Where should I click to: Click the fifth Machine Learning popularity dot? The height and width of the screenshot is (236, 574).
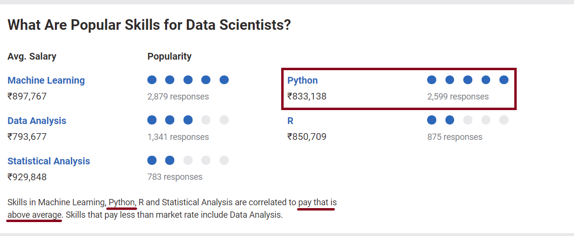224,80
